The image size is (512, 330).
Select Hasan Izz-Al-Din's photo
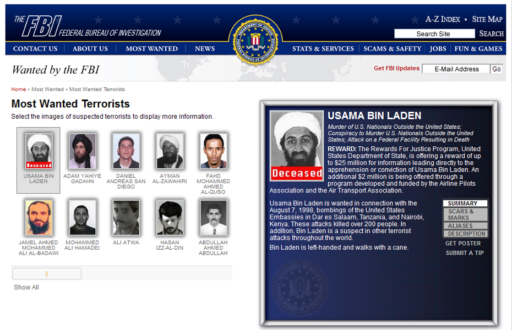point(170,217)
